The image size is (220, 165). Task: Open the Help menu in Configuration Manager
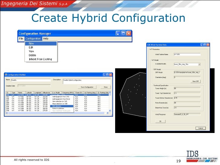(46, 39)
